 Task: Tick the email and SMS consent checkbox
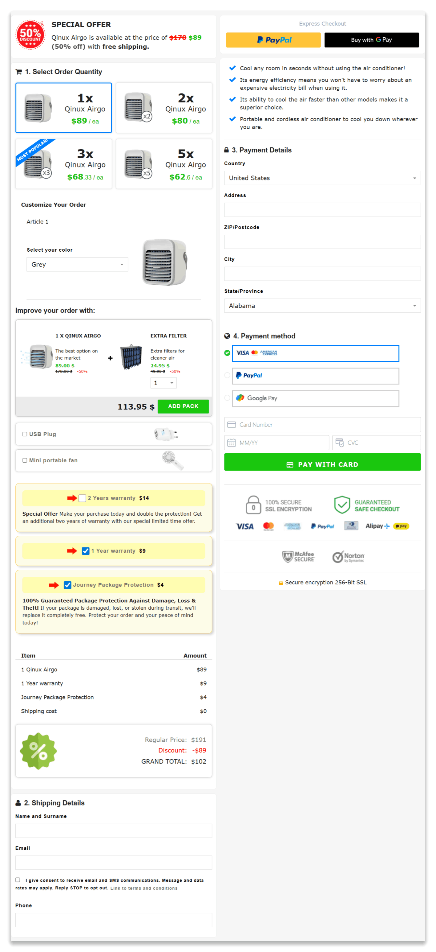[18, 880]
